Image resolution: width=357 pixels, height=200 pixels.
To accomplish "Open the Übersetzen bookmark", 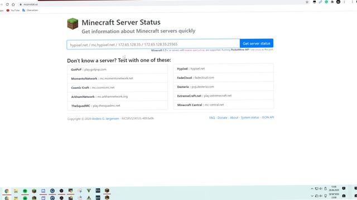I will pyautogui.click(x=30, y=10).
